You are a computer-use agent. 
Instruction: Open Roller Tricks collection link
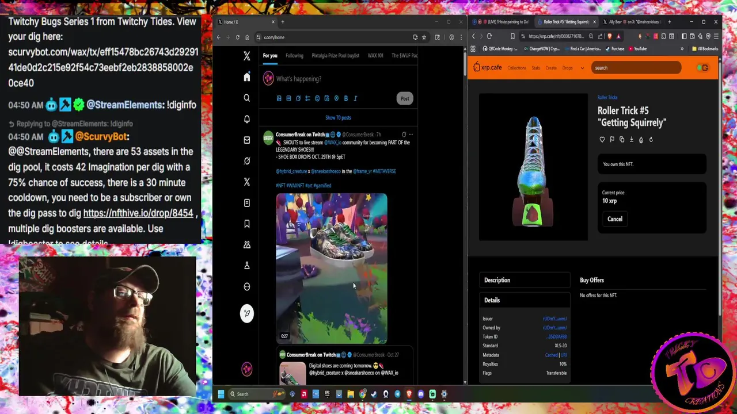click(607, 98)
